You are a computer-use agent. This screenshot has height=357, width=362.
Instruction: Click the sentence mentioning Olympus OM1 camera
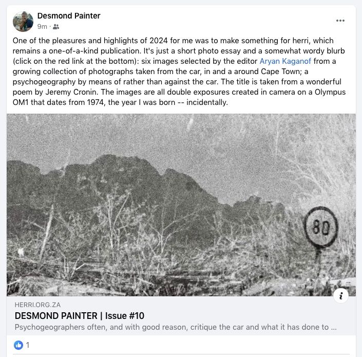[179, 97]
